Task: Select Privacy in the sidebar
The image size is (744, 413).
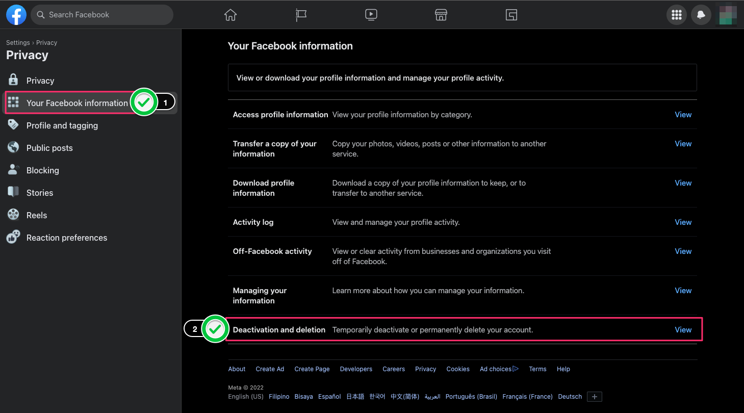Action: 91,81
